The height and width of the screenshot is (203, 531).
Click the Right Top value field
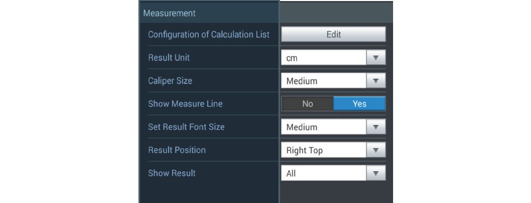(324, 150)
